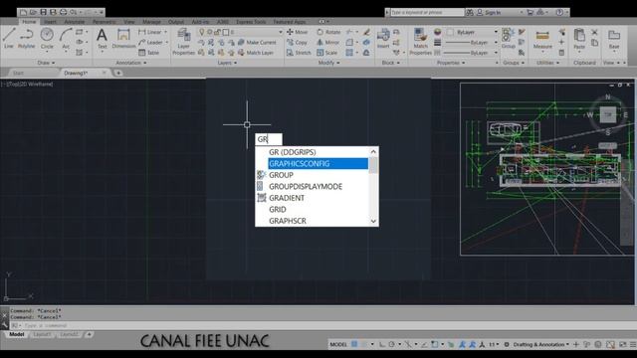Open the View ribbon tab
Screen dimensions: 637x358
pos(129,22)
